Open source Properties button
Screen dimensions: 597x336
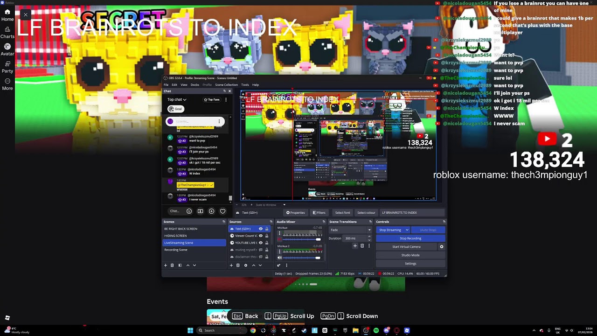point(295,213)
